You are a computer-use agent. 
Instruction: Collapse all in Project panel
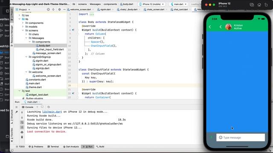(53, 9)
